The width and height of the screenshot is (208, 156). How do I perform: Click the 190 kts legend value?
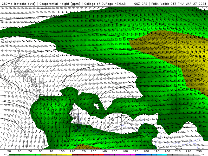coord(157,151)
